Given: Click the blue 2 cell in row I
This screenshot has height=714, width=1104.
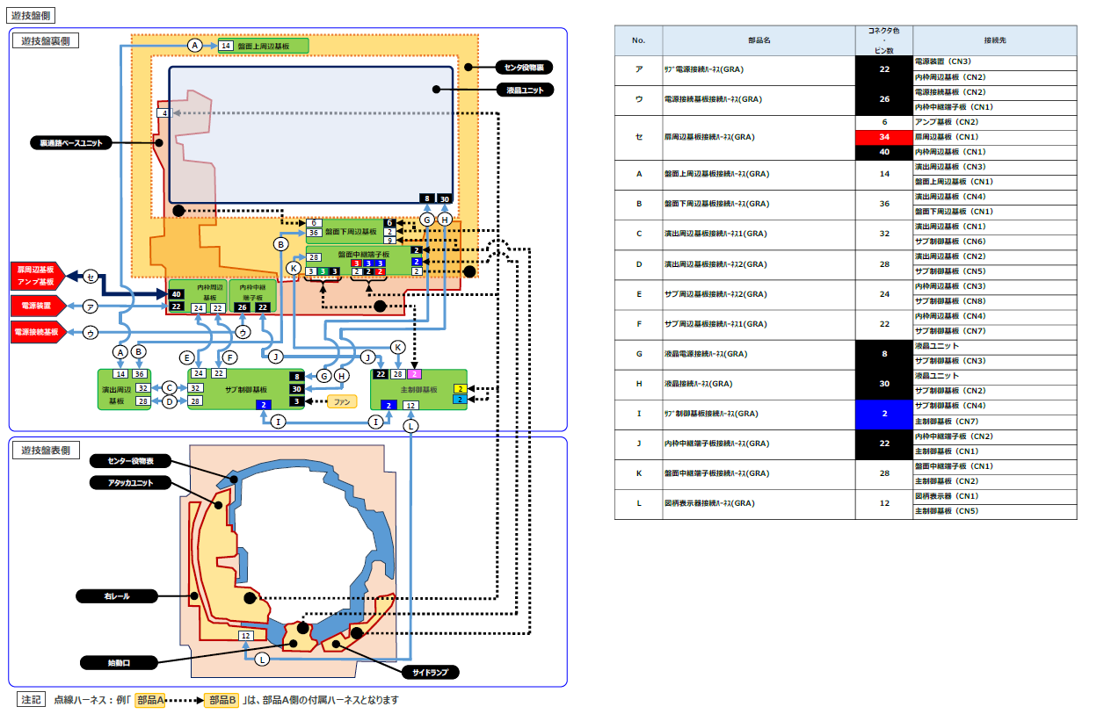Looking at the screenshot, I should tap(884, 414).
